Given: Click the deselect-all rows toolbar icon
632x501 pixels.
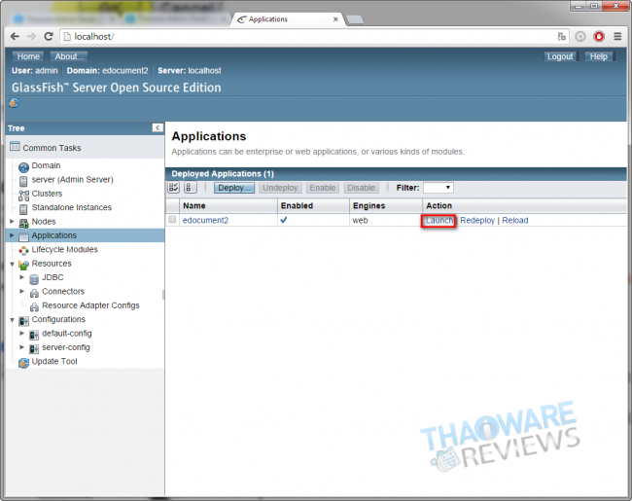Looking at the screenshot, I should 190,188.
